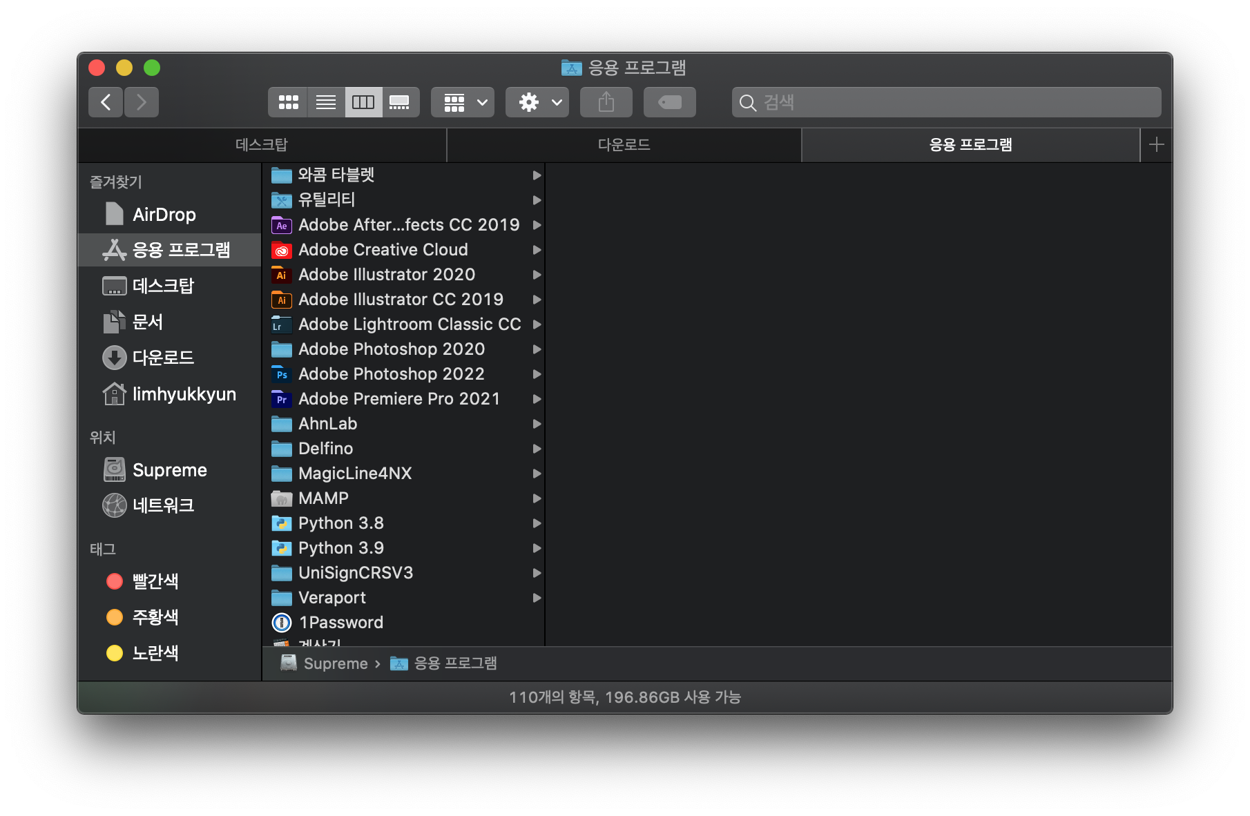Viewport: 1250px width, 816px height.
Task: Select the MAMP folder icon
Action: click(282, 498)
